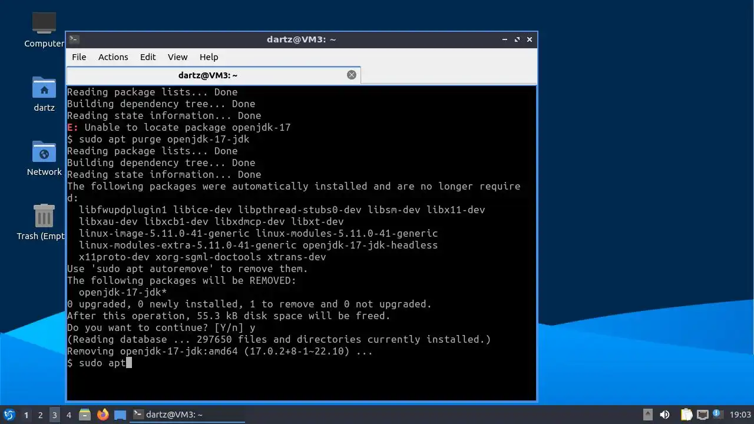754x424 pixels.
Task: Open the dartz home folder icon
Action: [44, 94]
